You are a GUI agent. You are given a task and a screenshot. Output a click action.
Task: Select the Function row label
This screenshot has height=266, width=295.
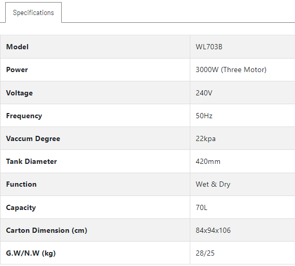[x=21, y=184]
